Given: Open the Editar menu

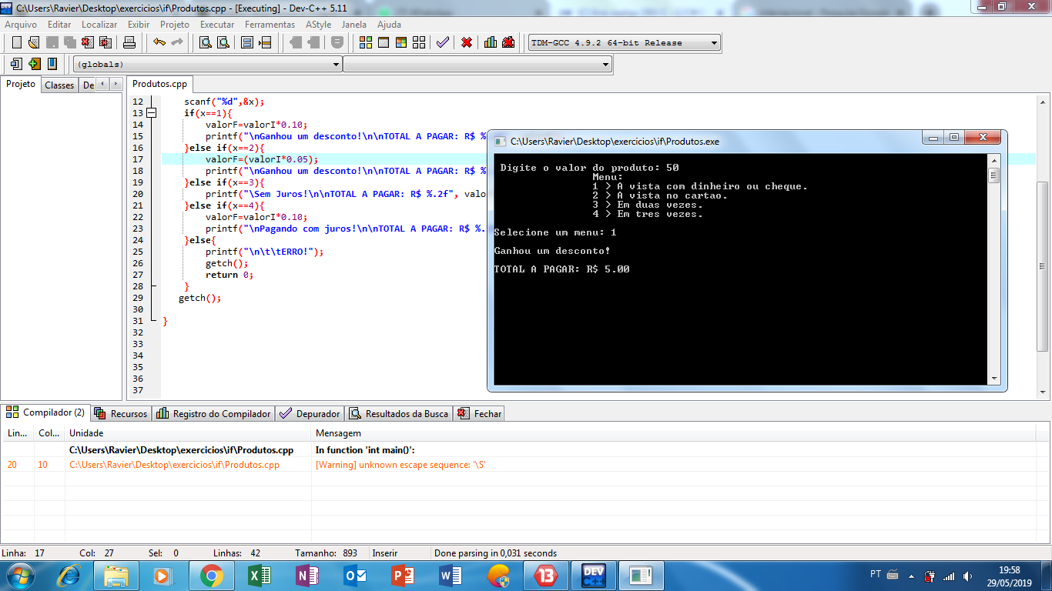Looking at the screenshot, I should pos(59,25).
